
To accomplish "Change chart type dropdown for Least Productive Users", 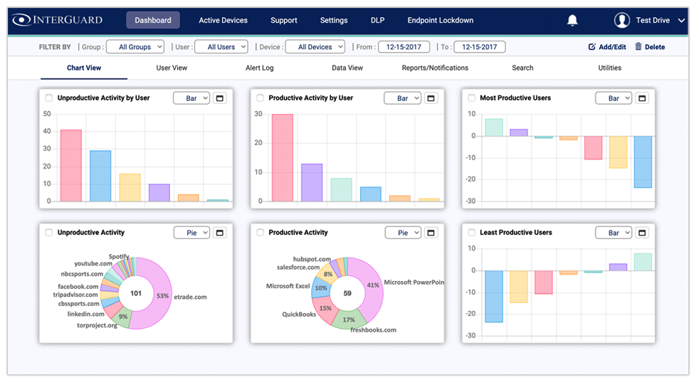I will click(x=613, y=233).
